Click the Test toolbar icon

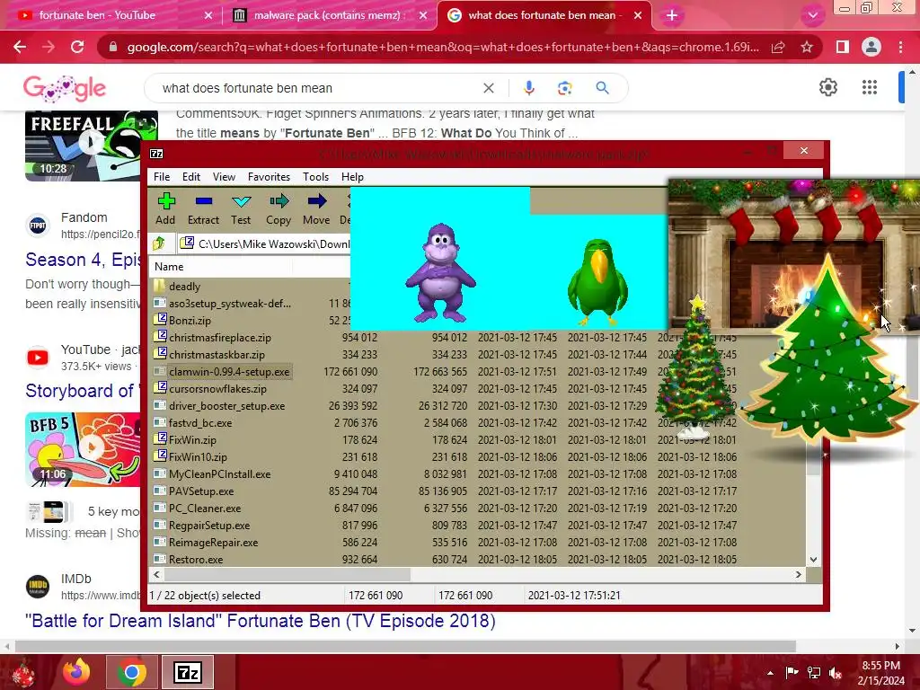241,208
